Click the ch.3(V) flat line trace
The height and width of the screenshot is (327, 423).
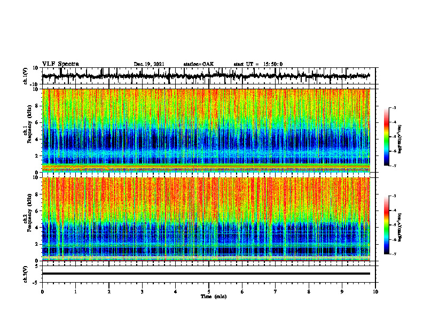pos(206,274)
